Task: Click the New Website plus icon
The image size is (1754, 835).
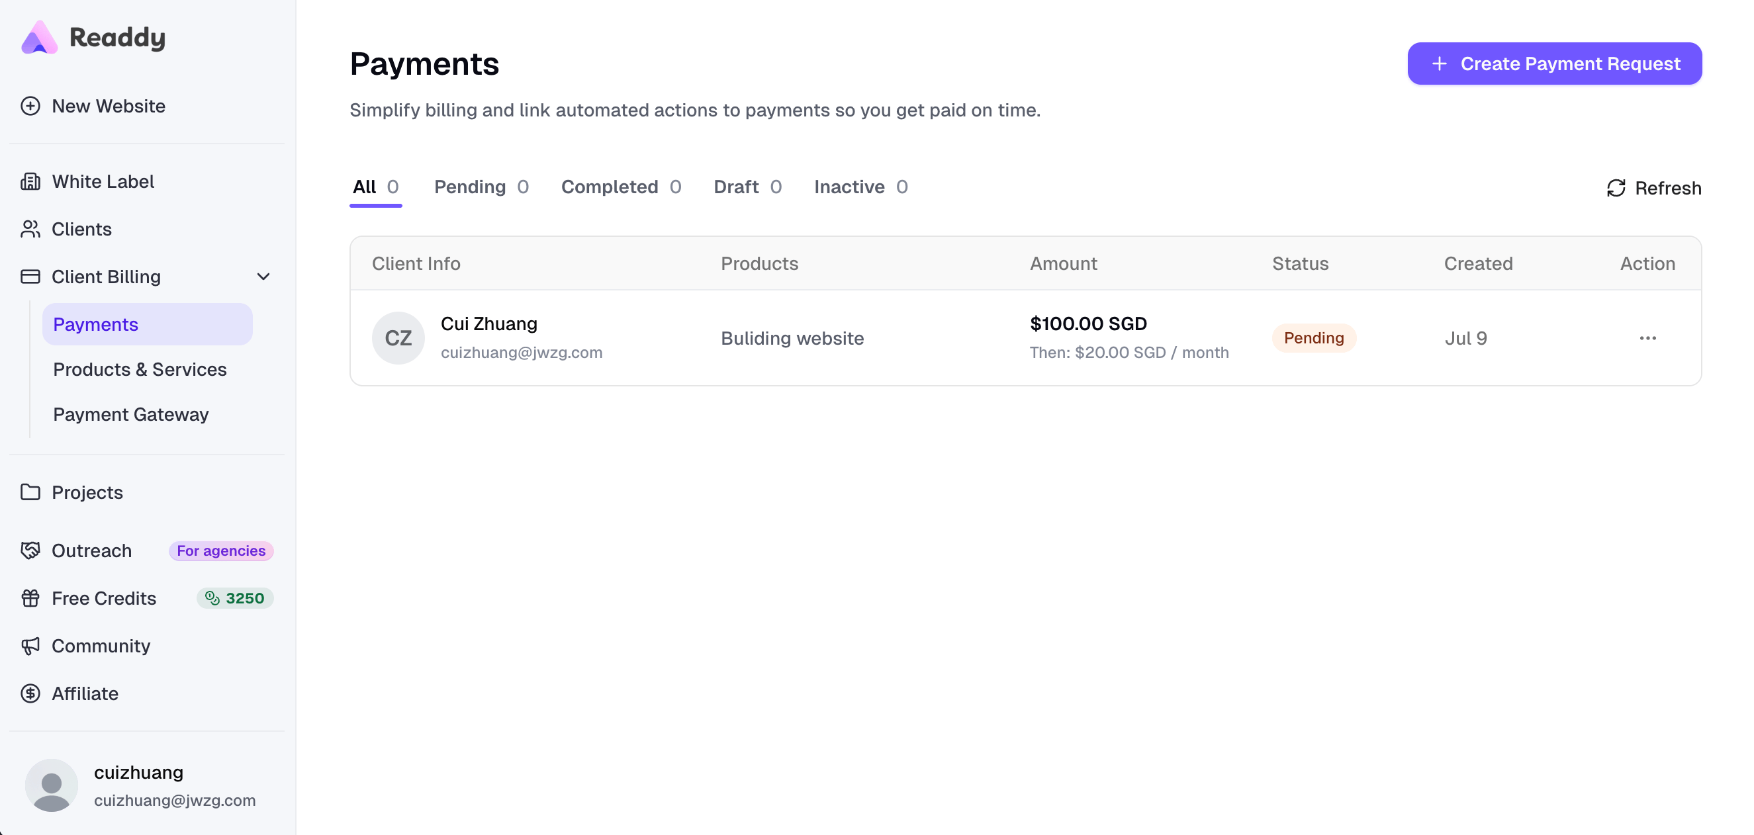Action: (30, 106)
